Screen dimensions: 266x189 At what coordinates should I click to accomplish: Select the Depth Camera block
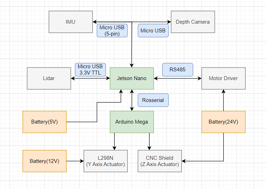point(193,22)
